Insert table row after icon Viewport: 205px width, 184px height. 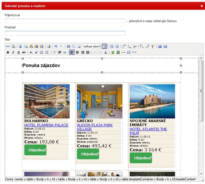[x=129, y=47]
